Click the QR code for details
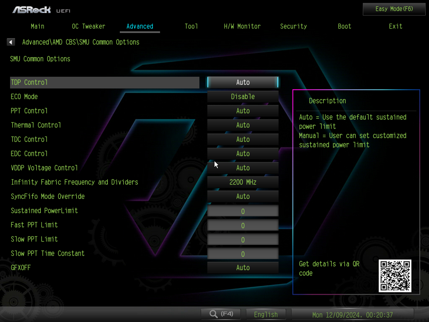 coord(395,276)
